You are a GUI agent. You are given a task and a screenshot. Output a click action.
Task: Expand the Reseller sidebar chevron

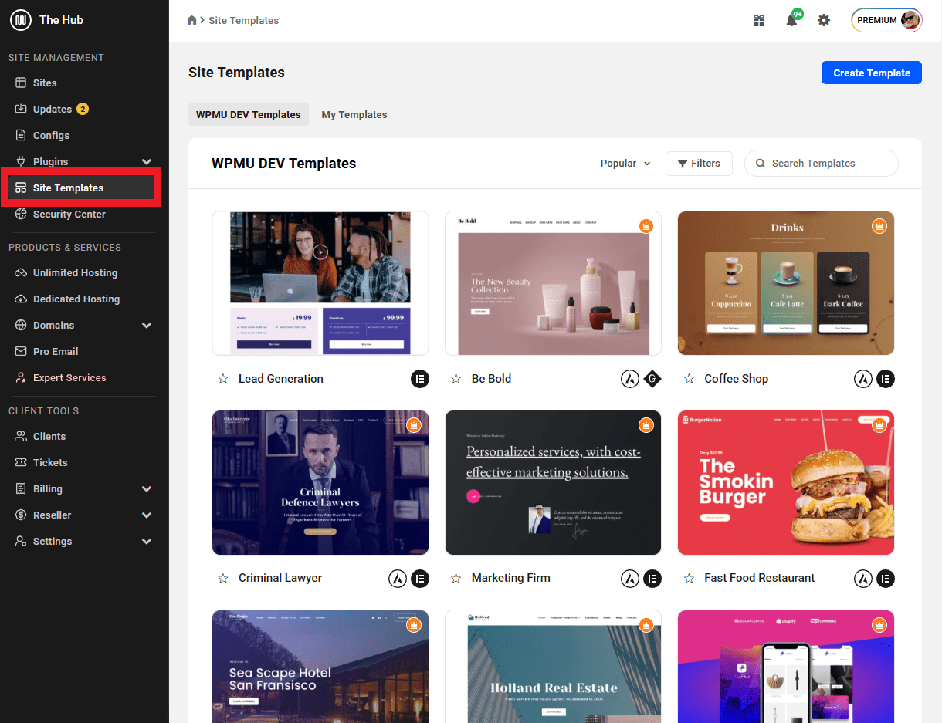pos(147,515)
